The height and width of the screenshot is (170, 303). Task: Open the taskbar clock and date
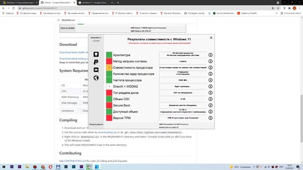coord(289,167)
